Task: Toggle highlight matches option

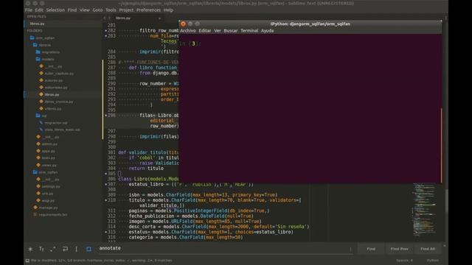Action: pos(88,249)
